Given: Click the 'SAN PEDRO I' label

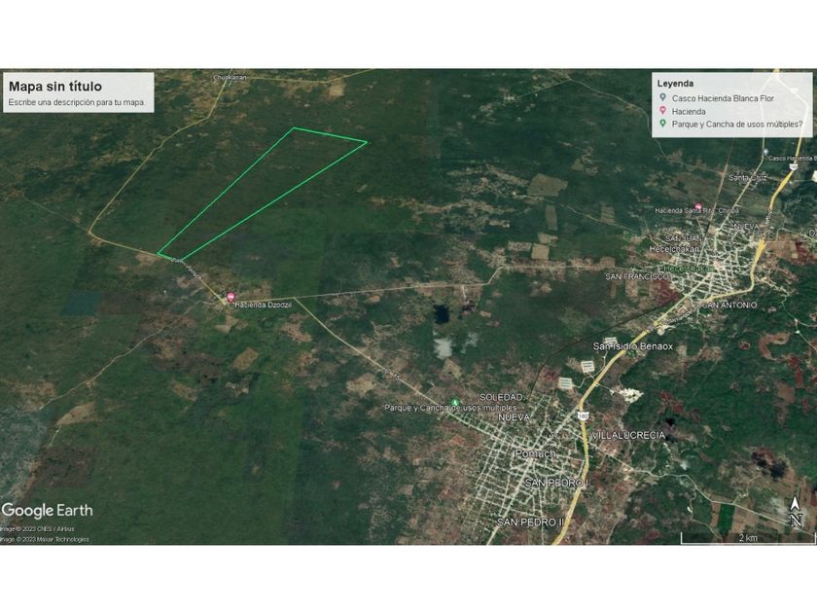Looking at the screenshot, I should (556, 483).
